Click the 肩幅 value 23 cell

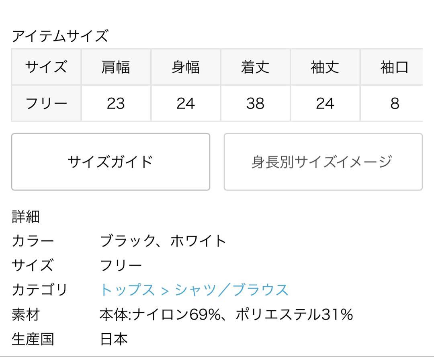116,103
